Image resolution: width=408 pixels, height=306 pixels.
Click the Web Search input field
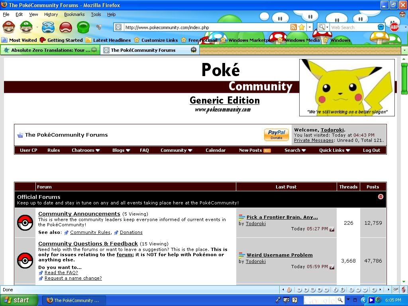pyautogui.click(x=353, y=27)
